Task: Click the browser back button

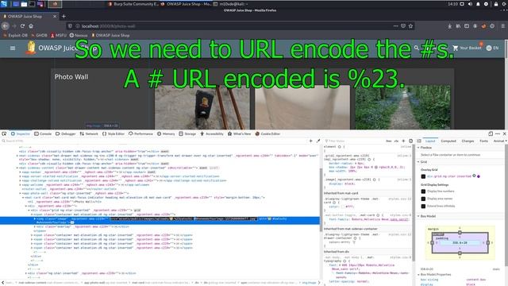Action: tap(6, 26)
